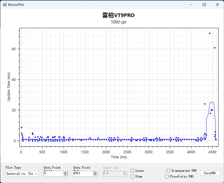Decrease the Data Point End value
Image resolution: width=224 pixels, height=183 pixels.
95,175
